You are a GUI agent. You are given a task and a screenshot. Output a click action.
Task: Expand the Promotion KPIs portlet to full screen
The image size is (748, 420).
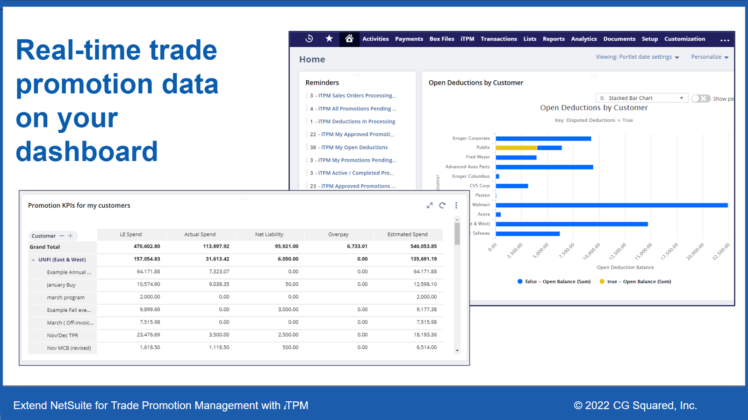[430, 205]
